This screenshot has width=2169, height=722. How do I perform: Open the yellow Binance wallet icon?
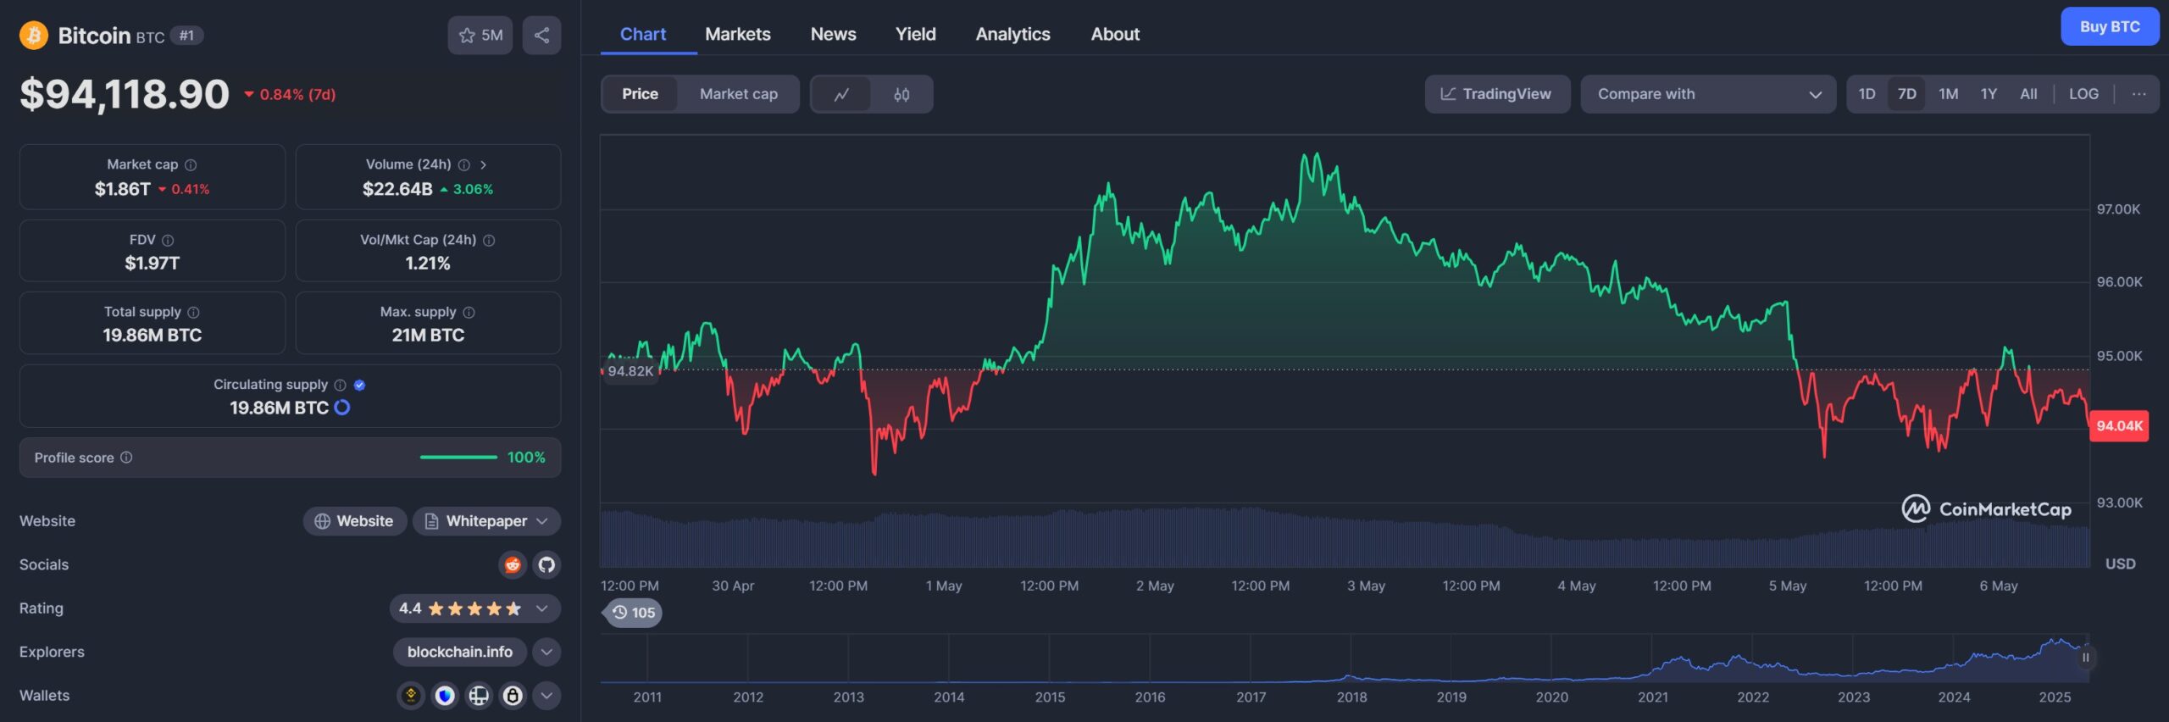411,696
